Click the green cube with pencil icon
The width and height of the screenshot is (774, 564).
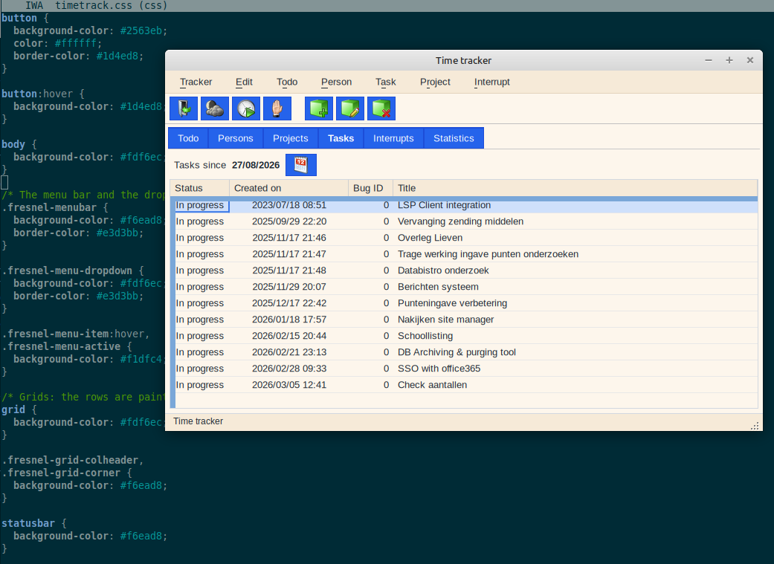coord(350,108)
